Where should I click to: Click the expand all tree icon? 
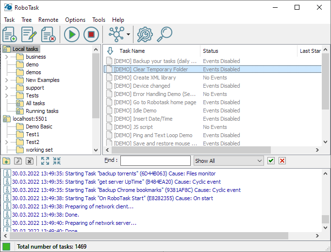click(45, 161)
